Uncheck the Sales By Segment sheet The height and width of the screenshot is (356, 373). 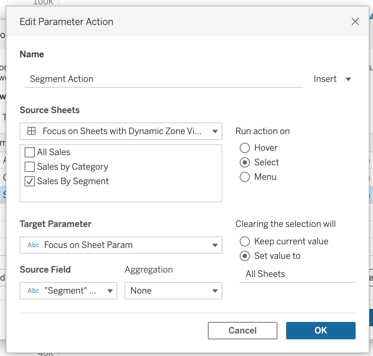[x=30, y=181]
